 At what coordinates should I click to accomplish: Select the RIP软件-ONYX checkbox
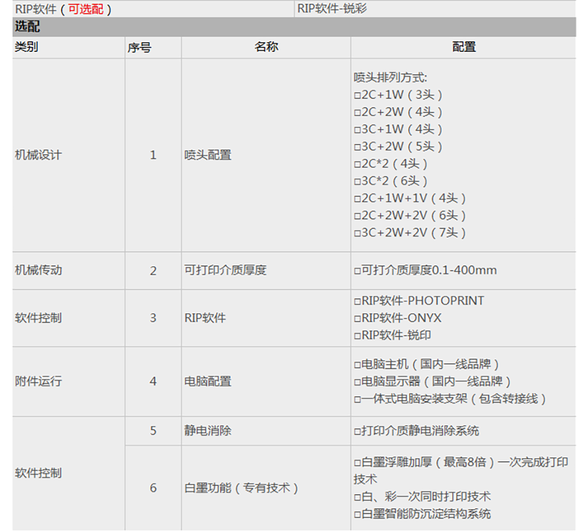(x=357, y=319)
